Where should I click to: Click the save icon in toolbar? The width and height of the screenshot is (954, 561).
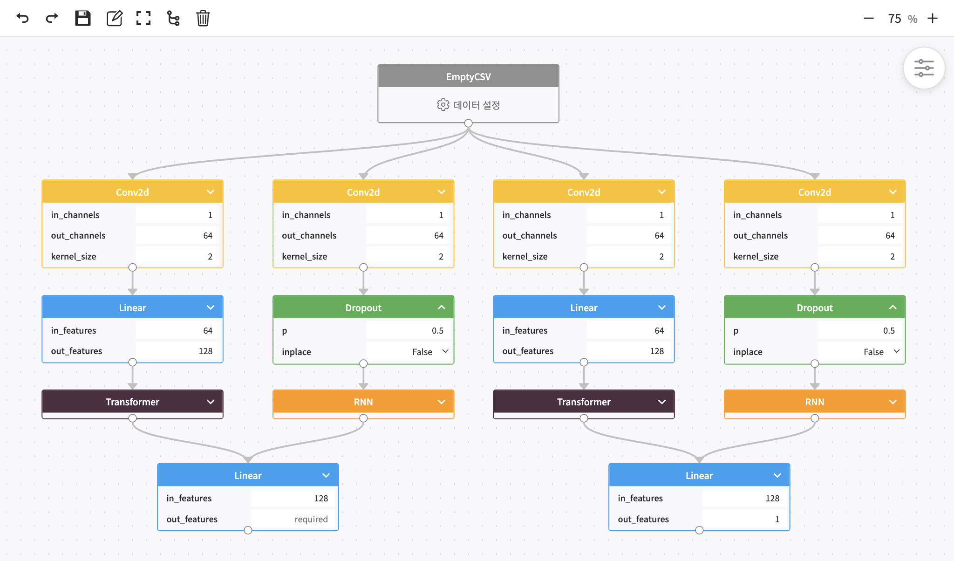click(83, 18)
